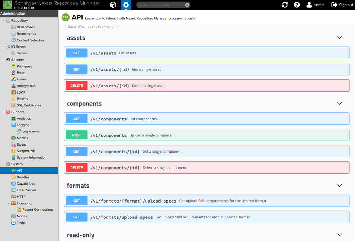Image resolution: width=355 pixels, height=241 pixels.
Task: Collapse the Licensing tree node
Action: pos(9,203)
